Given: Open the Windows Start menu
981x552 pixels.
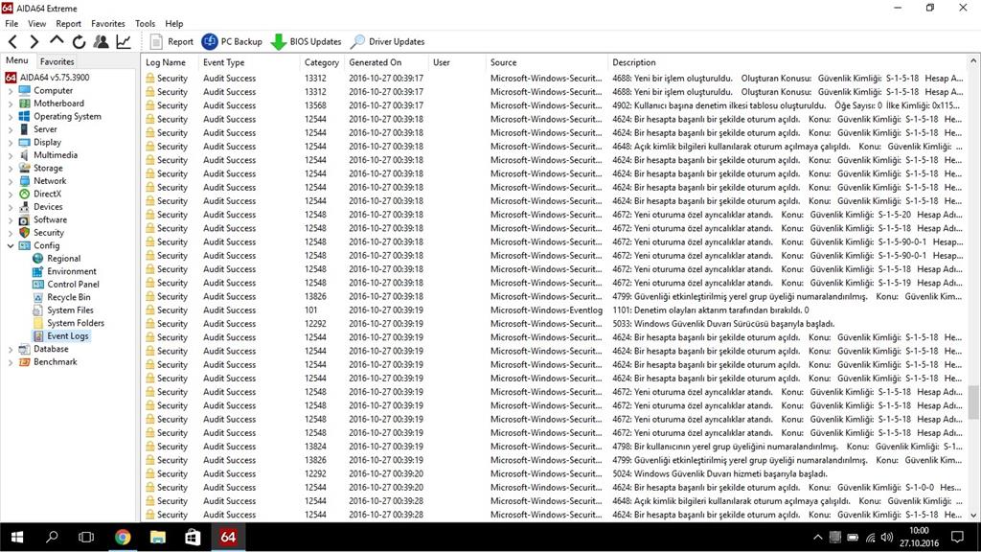Looking at the screenshot, I should [17, 537].
